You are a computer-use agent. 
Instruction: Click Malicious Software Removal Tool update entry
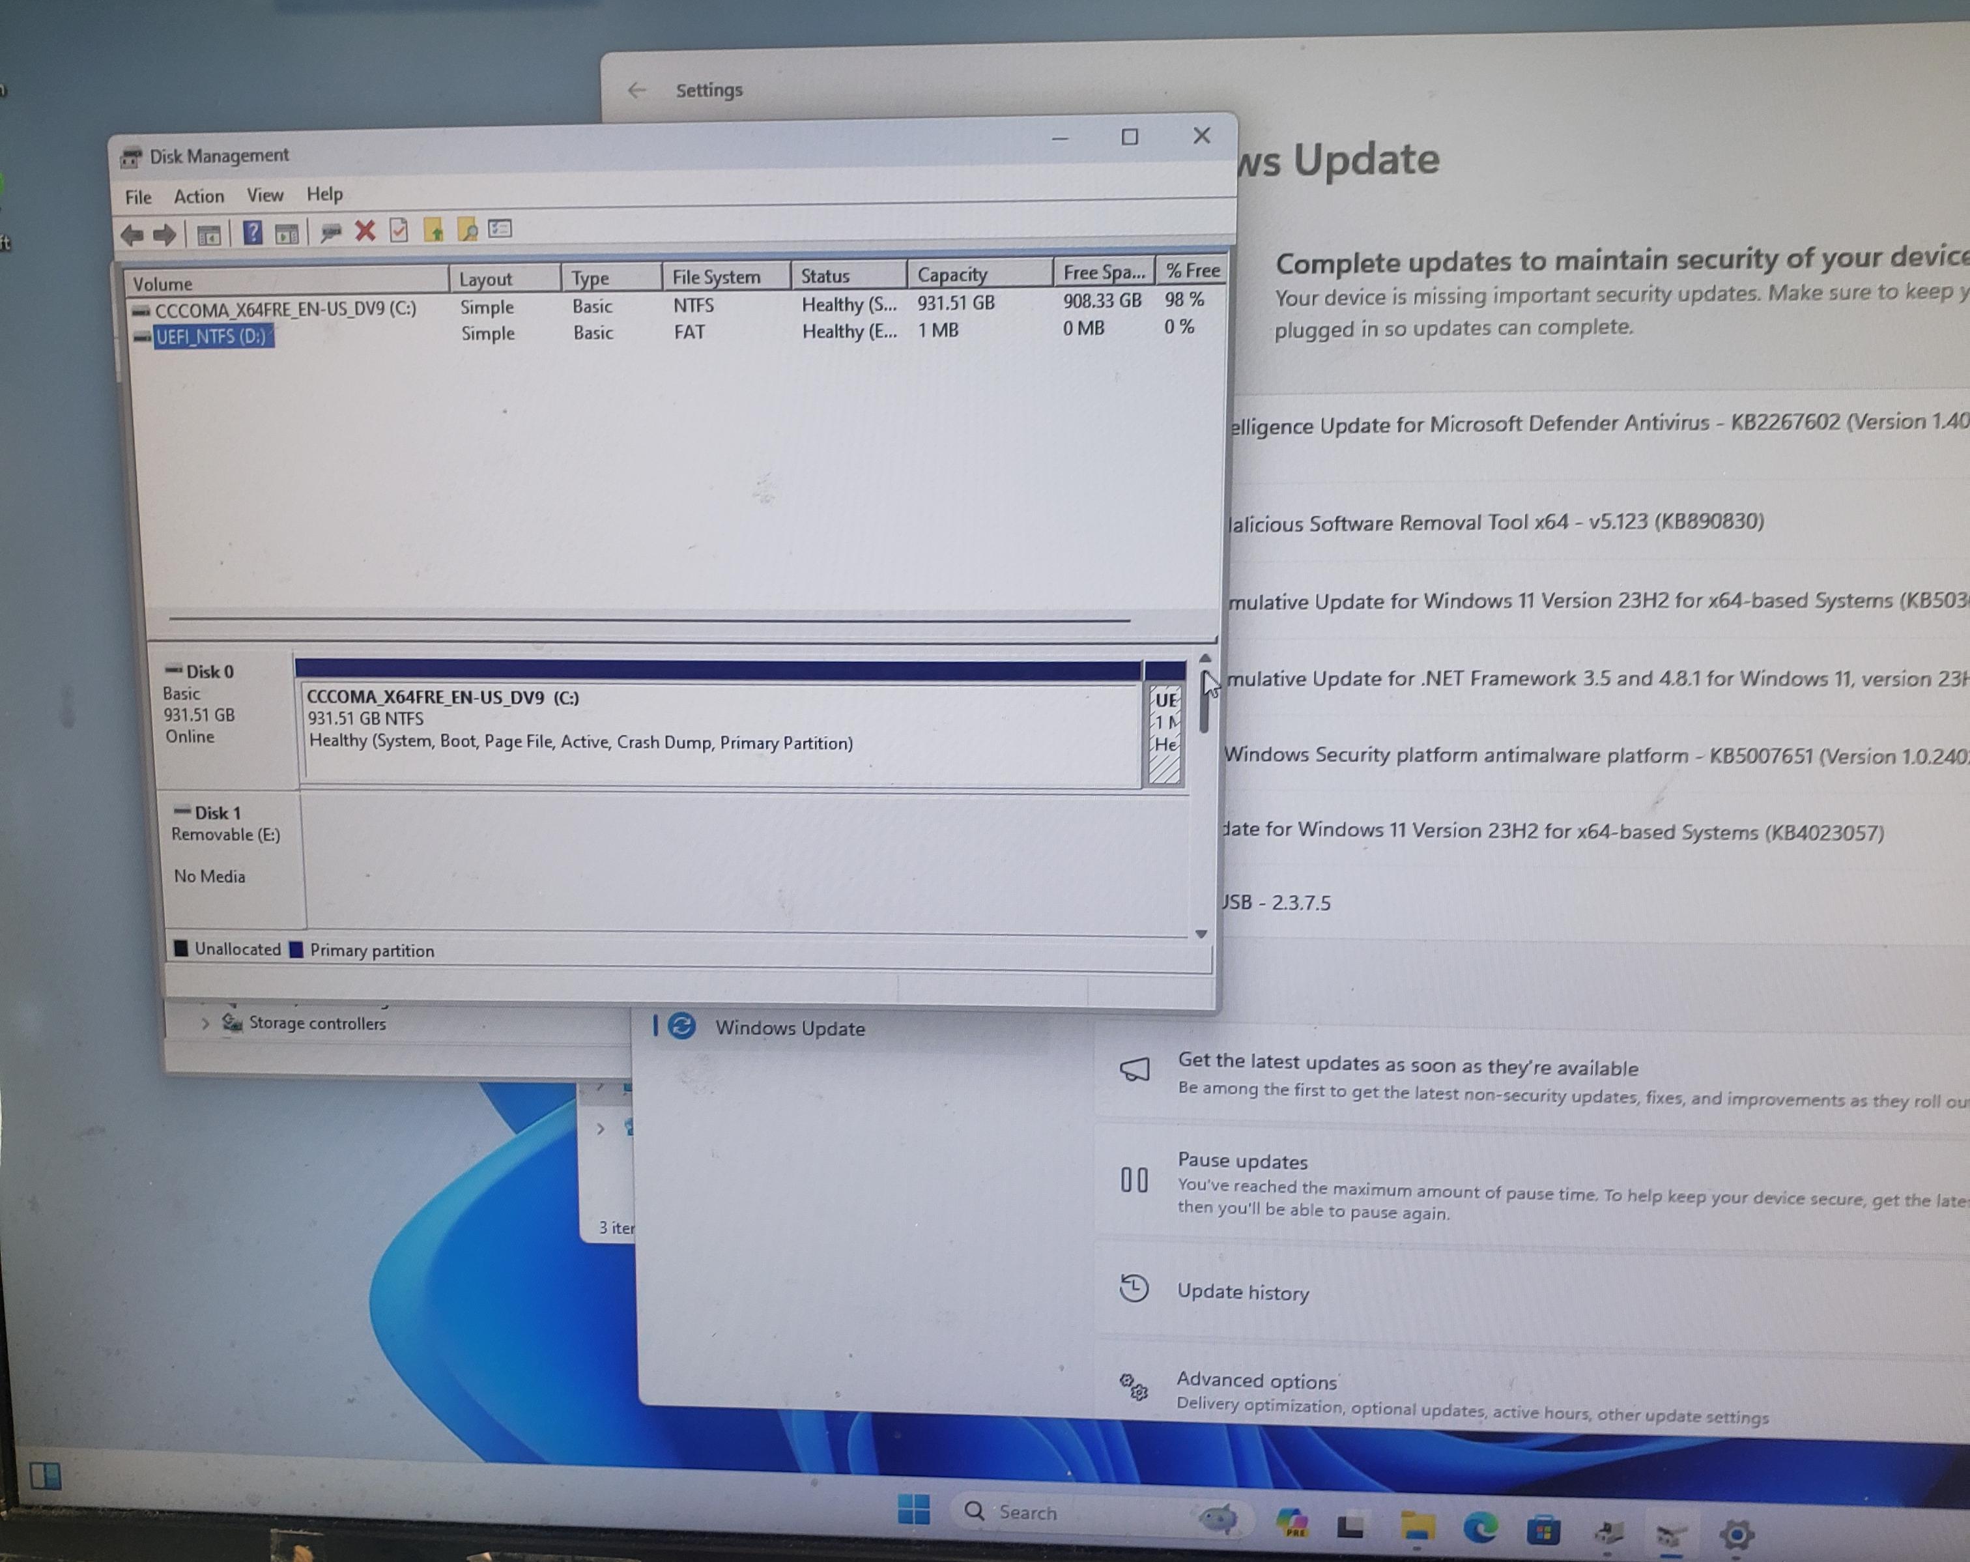coord(1496,523)
